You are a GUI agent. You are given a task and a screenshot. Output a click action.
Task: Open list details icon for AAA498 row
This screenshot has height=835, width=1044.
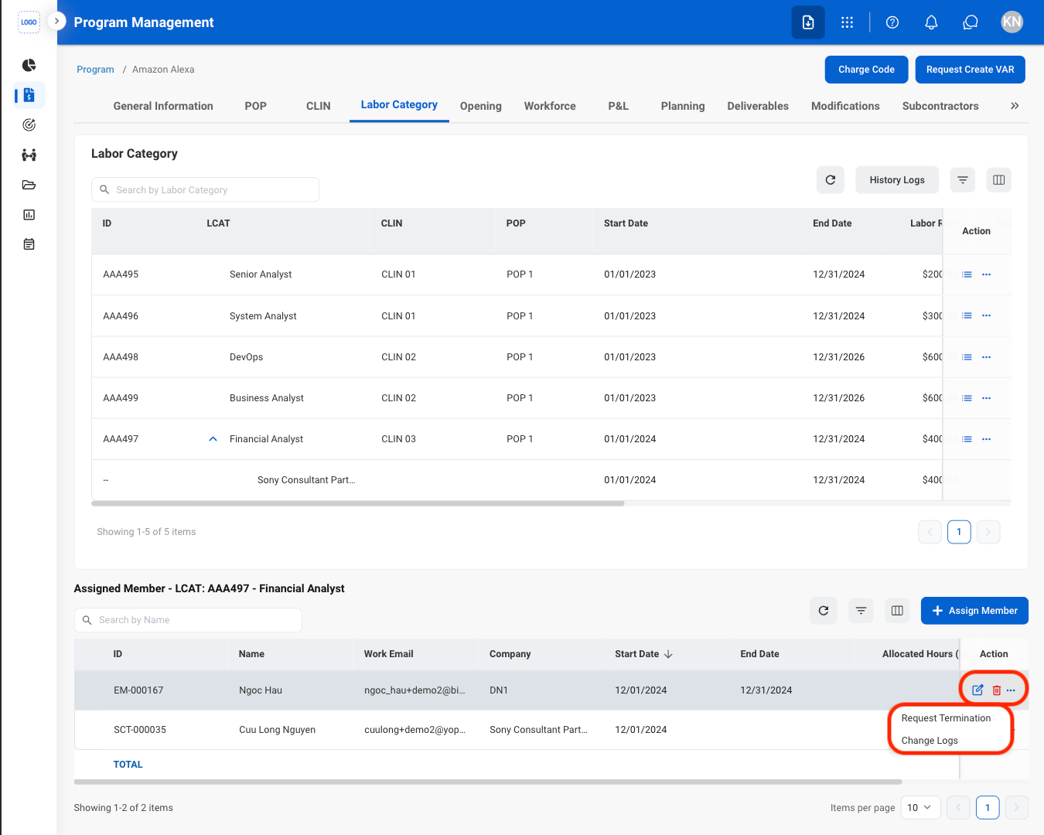tap(967, 357)
